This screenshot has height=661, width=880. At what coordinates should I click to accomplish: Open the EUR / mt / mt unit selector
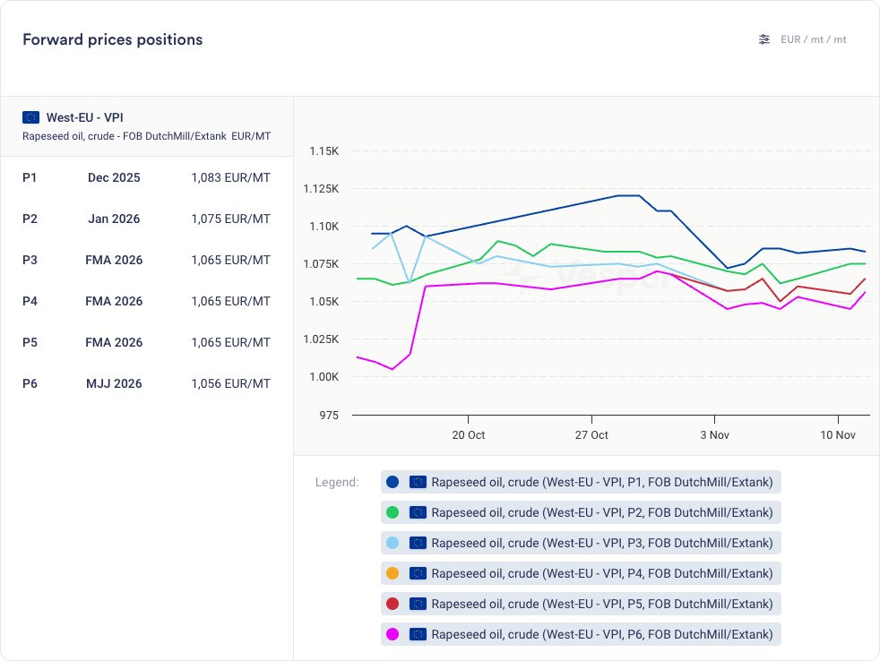(x=813, y=39)
